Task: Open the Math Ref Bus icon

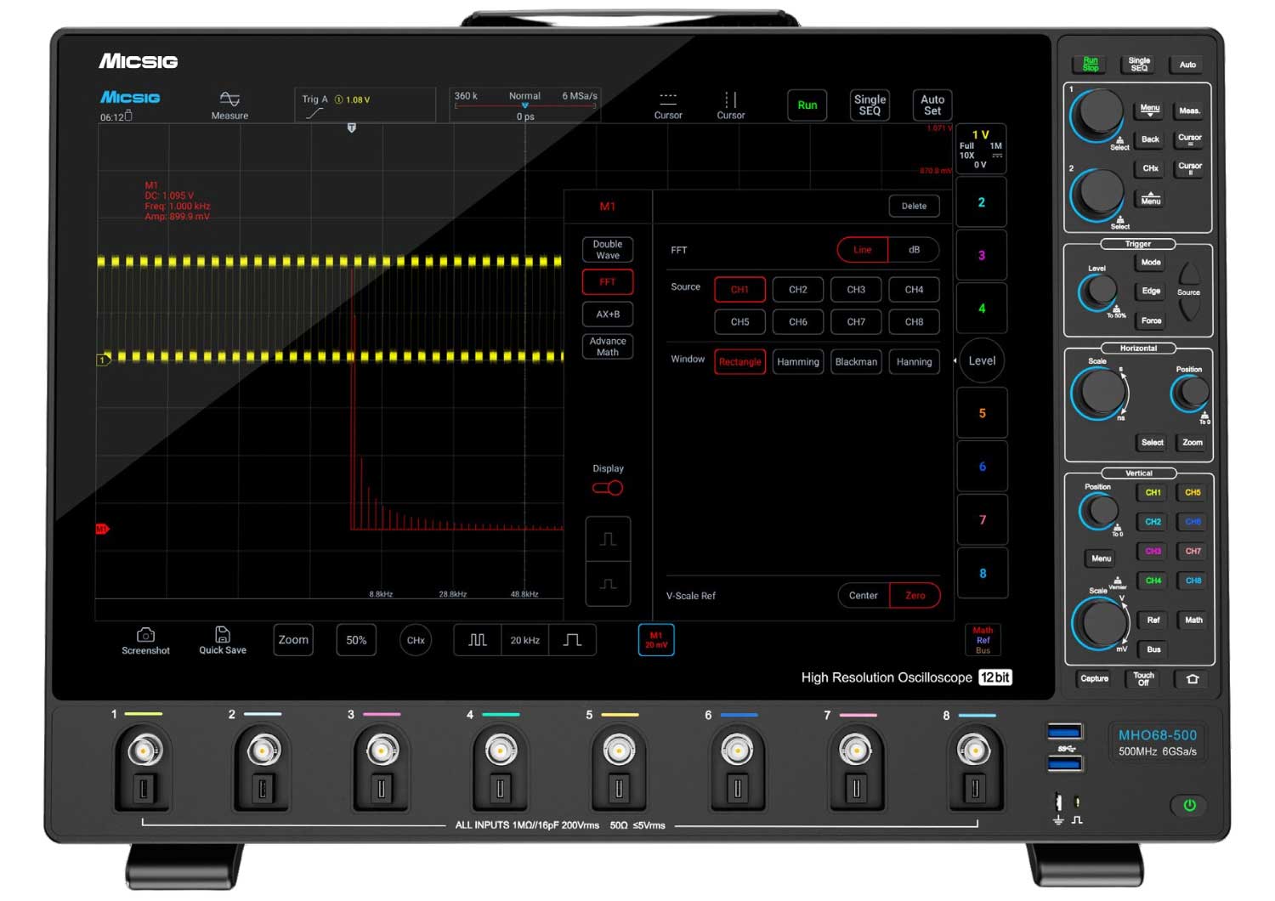Action: click(x=982, y=640)
